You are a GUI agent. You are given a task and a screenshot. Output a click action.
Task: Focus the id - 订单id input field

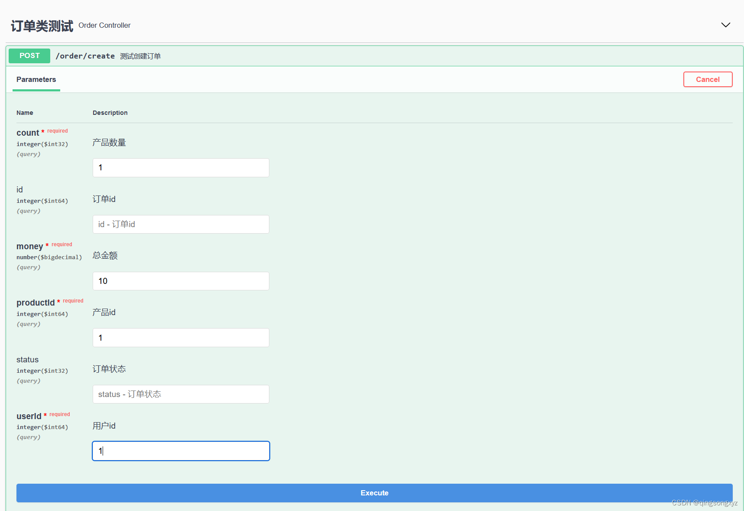pos(181,224)
